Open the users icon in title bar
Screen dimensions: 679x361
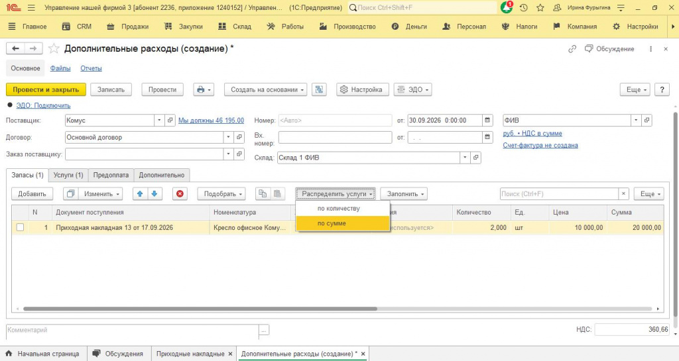pos(557,8)
